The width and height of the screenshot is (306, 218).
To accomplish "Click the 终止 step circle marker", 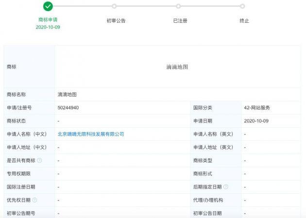I will [x=242, y=6].
